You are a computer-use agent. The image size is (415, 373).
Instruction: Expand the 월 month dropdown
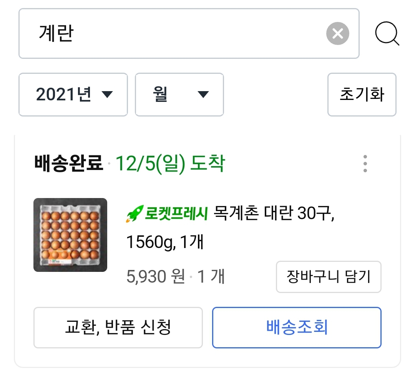[x=179, y=95]
